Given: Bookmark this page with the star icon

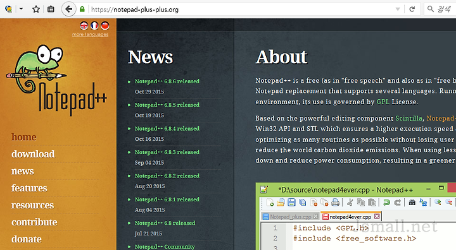Looking at the screenshot, I should [x=36, y=9].
